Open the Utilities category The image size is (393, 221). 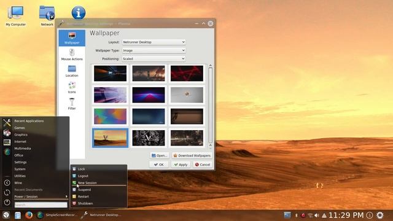(20, 176)
